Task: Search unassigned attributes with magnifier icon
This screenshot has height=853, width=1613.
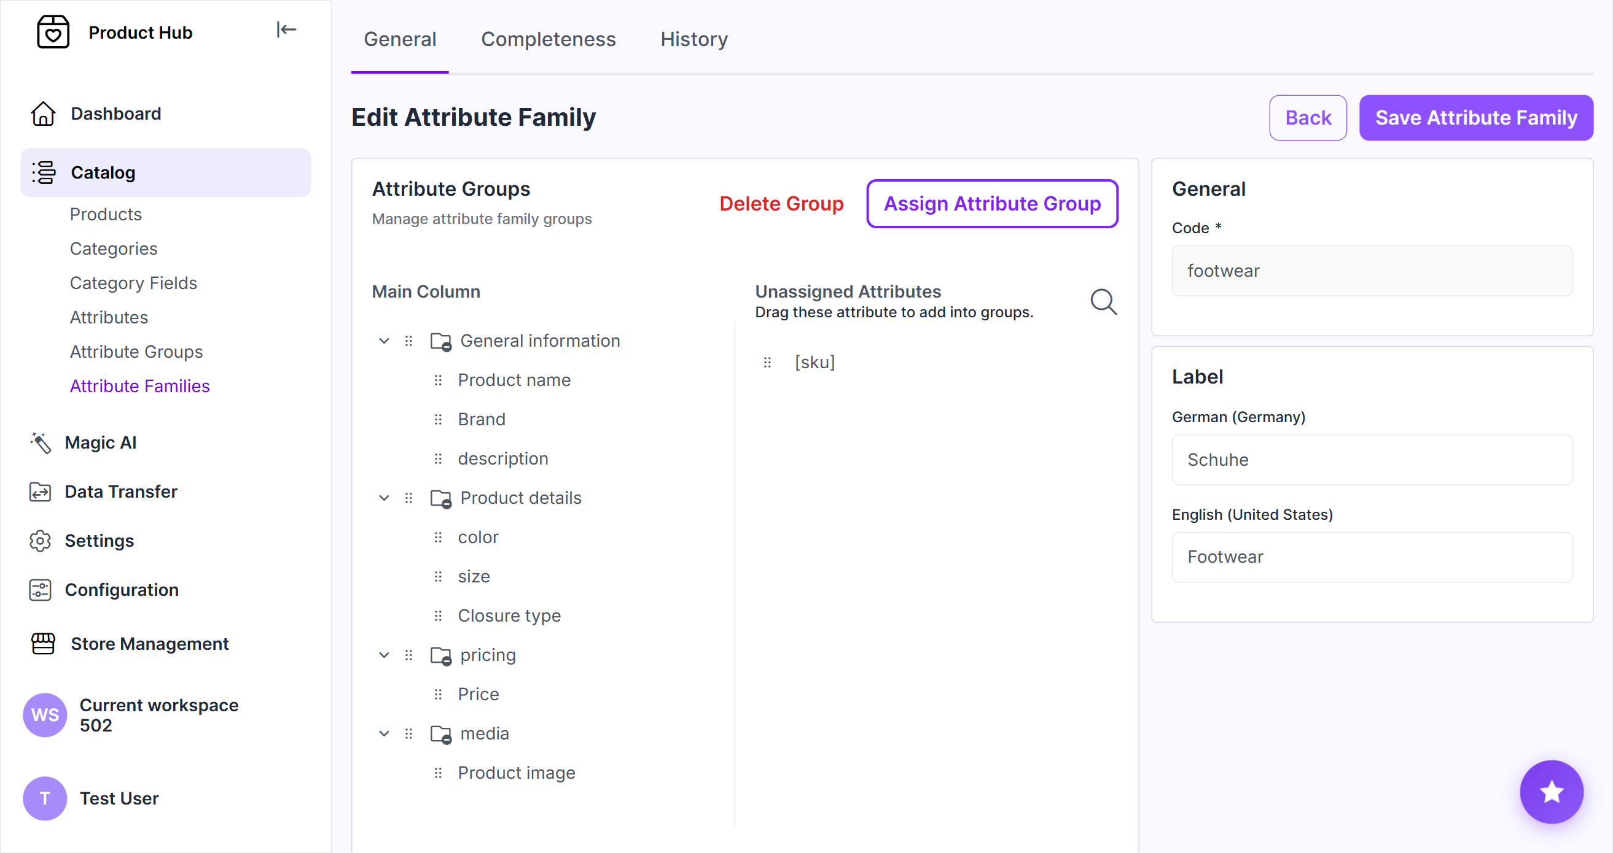Action: click(1103, 301)
